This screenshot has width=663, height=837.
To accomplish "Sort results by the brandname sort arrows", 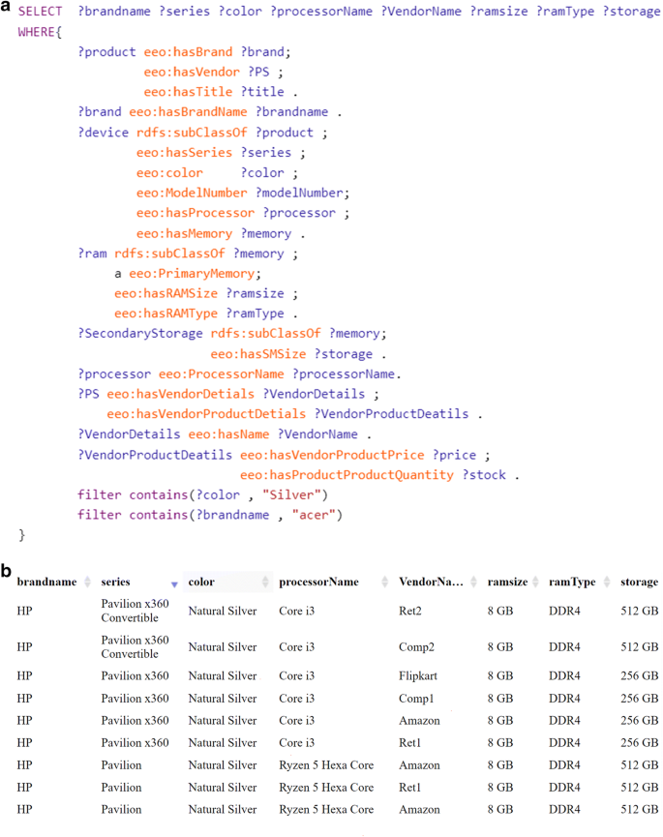I will pos(87,582).
